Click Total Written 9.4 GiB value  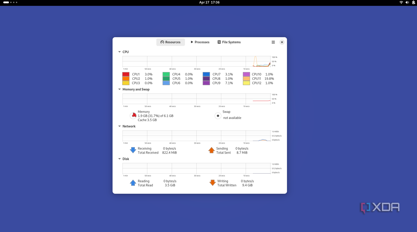(x=247, y=185)
